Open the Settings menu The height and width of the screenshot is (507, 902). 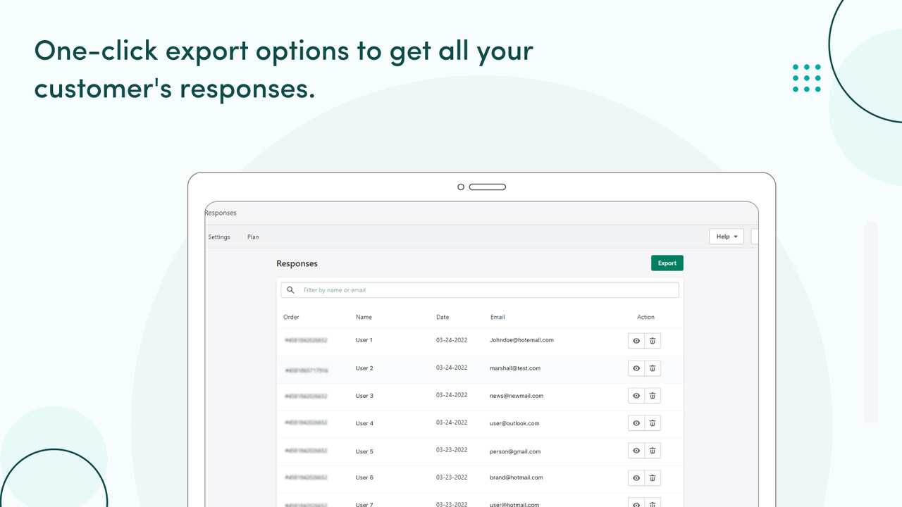coord(218,237)
